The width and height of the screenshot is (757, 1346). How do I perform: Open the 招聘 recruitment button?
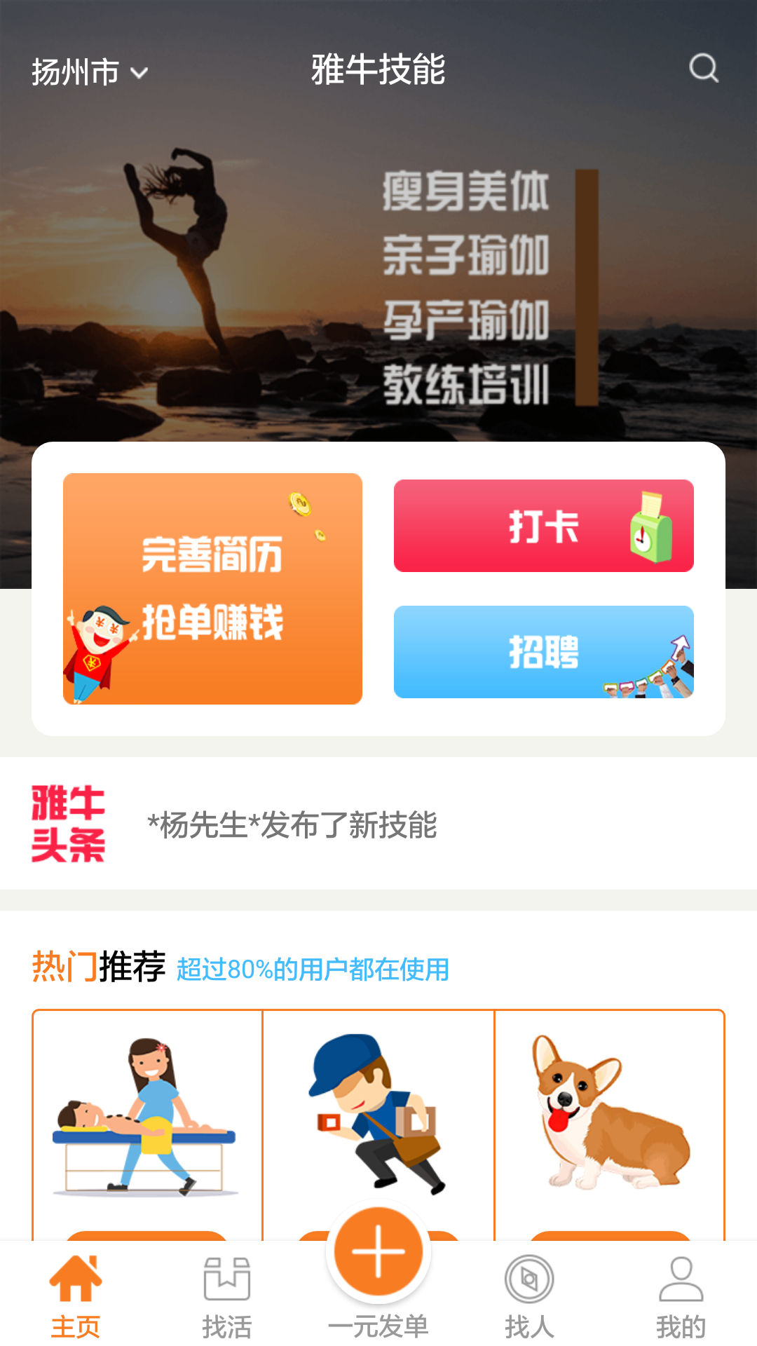pos(544,652)
